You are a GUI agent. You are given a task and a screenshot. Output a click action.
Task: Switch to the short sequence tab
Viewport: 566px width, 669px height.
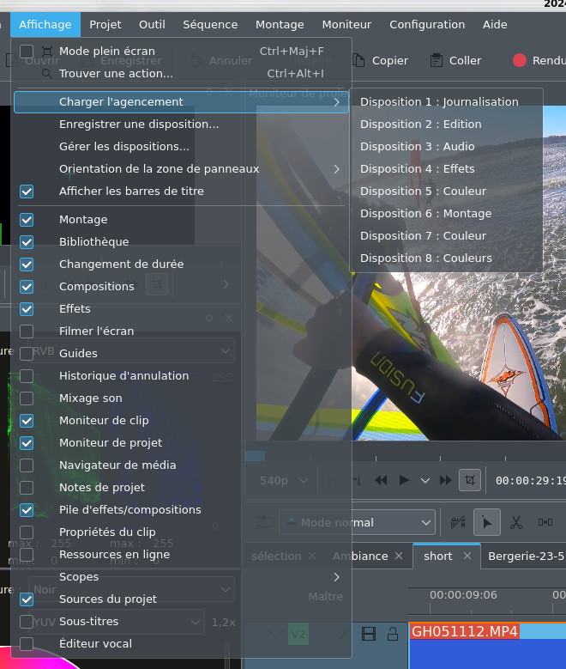(437, 556)
